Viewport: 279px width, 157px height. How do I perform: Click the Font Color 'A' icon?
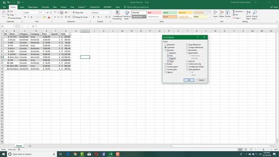point(49,17)
